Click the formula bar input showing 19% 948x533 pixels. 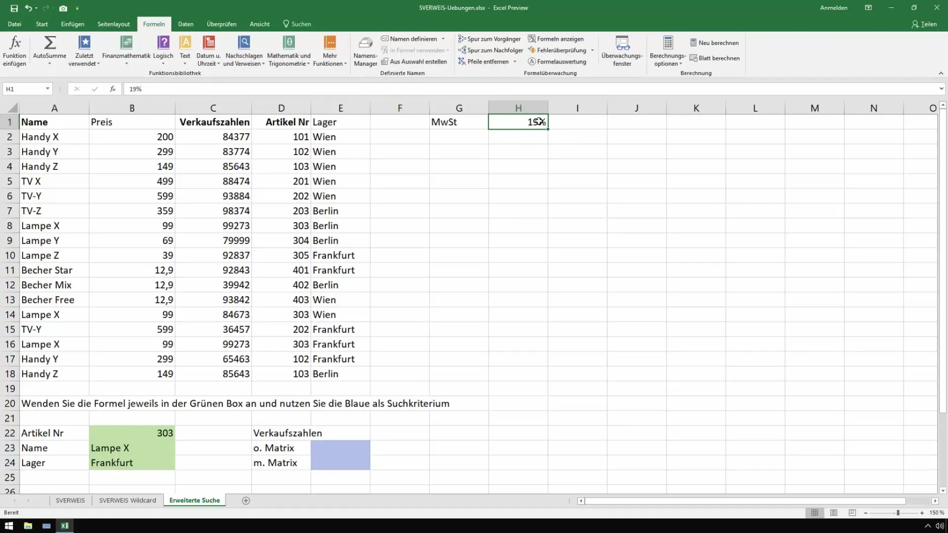(531, 89)
